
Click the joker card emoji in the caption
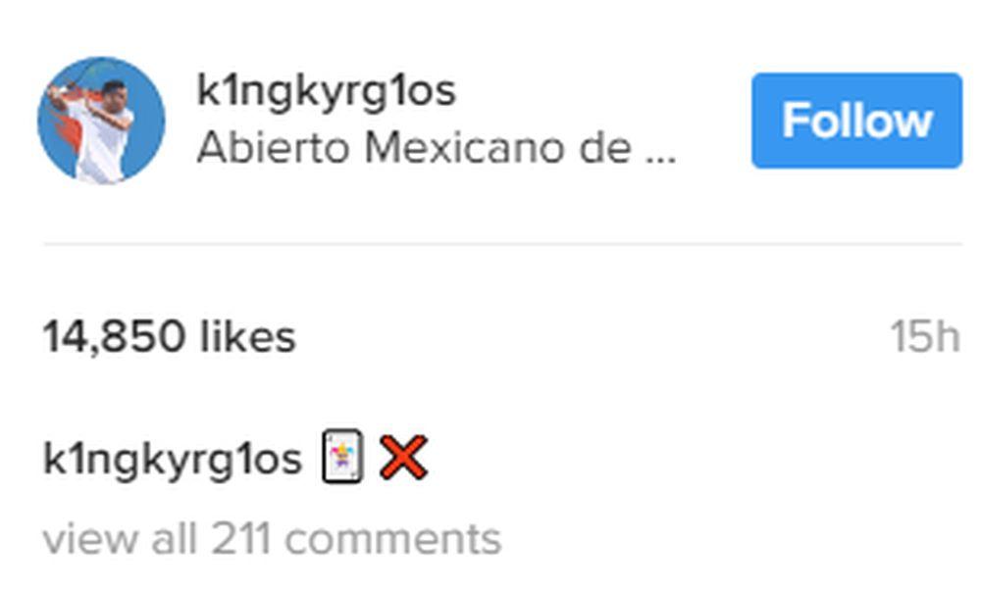point(342,457)
